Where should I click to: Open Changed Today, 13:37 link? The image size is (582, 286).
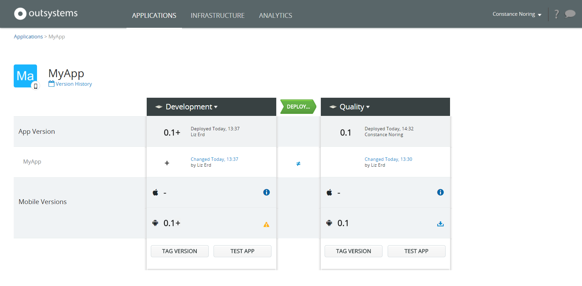pyautogui.click(x=214, y=159)
